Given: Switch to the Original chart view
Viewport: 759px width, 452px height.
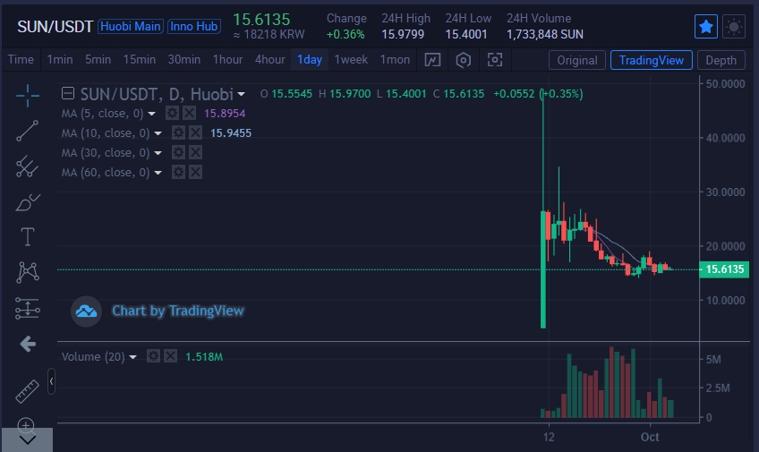Looking at the screenshot, I should pos(577,60).
